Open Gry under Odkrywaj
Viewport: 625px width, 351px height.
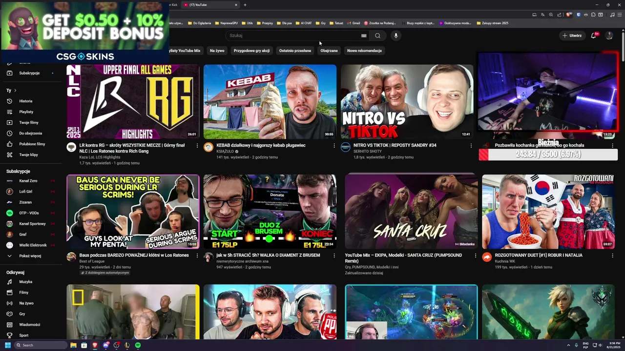coord(22,314)
